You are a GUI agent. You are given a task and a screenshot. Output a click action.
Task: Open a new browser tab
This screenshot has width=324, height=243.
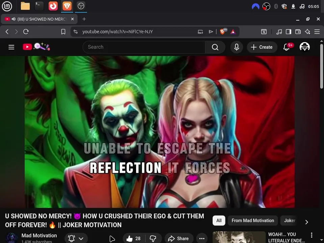[84, 19]
